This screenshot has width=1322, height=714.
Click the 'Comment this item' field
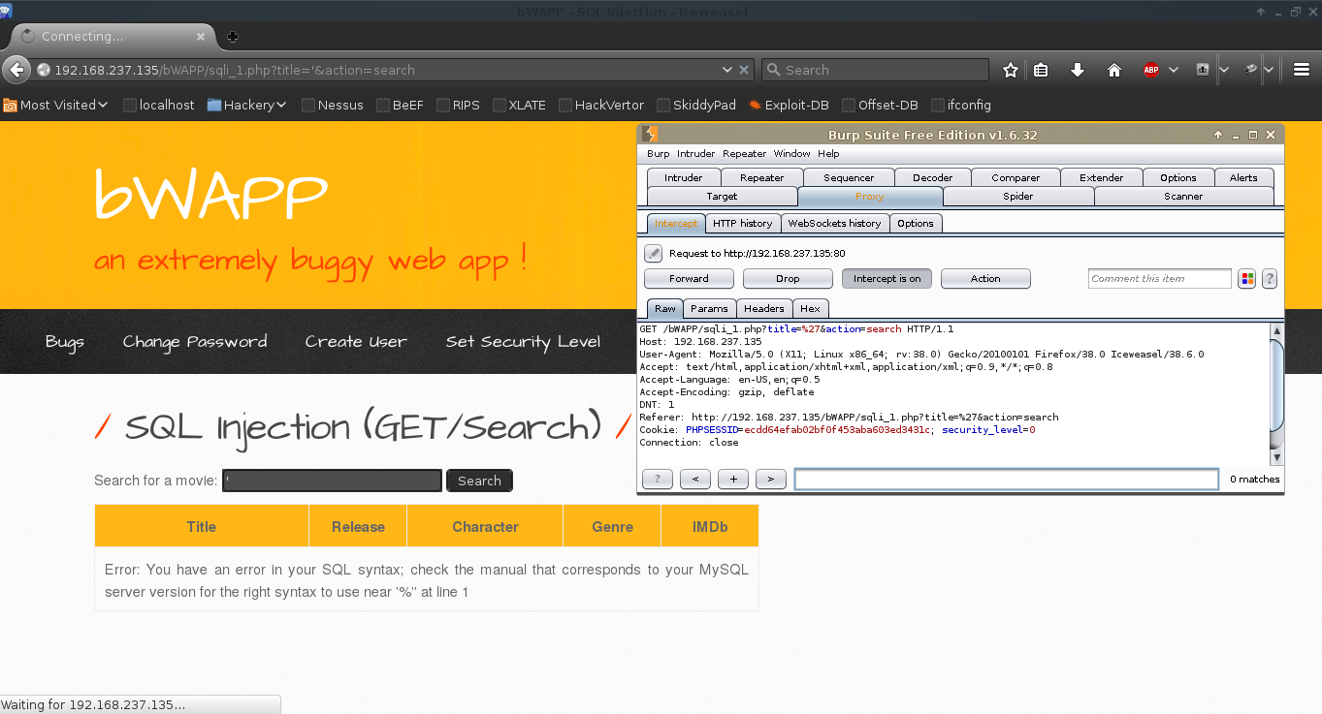1159,279
